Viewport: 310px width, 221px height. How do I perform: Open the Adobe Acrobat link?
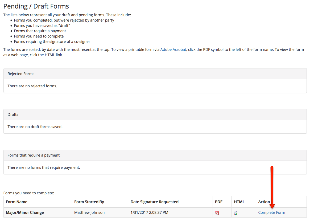tap(173, 50)
